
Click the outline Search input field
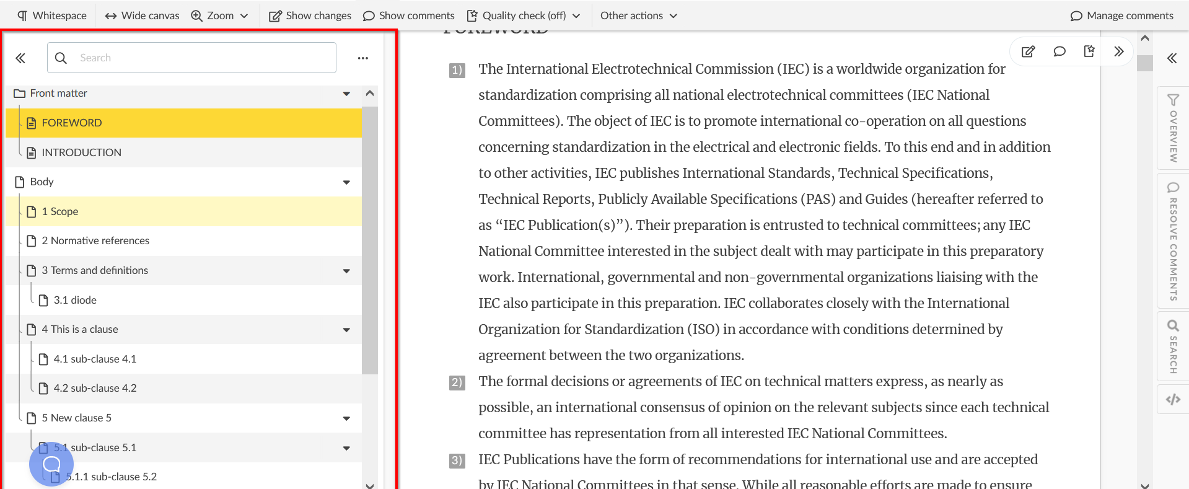[191, 58]
